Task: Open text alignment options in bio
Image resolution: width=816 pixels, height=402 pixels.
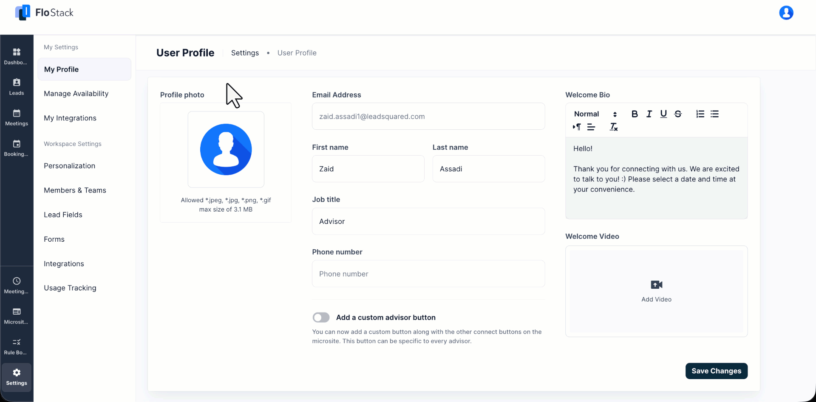Action: [x=591, y=127]
